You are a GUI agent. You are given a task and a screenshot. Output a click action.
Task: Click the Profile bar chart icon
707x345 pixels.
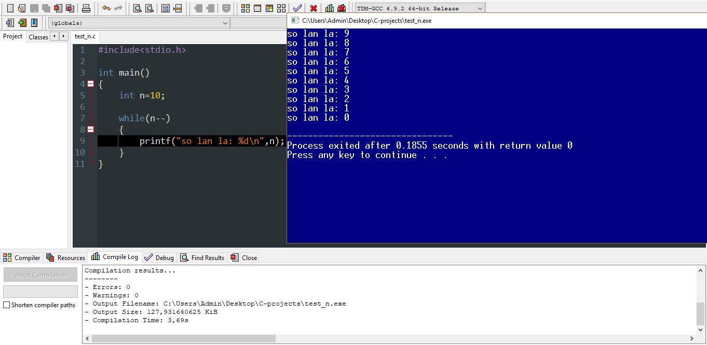point(330,8)
